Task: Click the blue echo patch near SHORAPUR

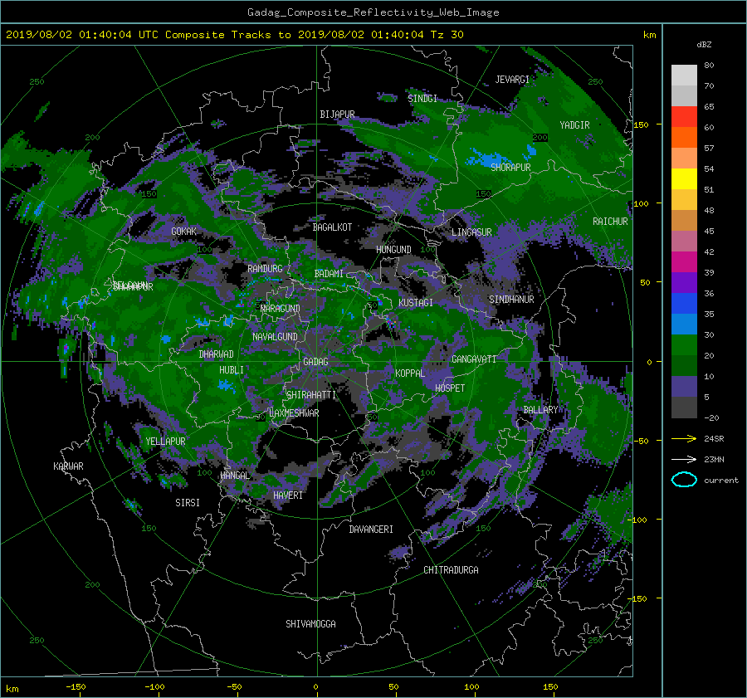Action: tap(491, 159)
